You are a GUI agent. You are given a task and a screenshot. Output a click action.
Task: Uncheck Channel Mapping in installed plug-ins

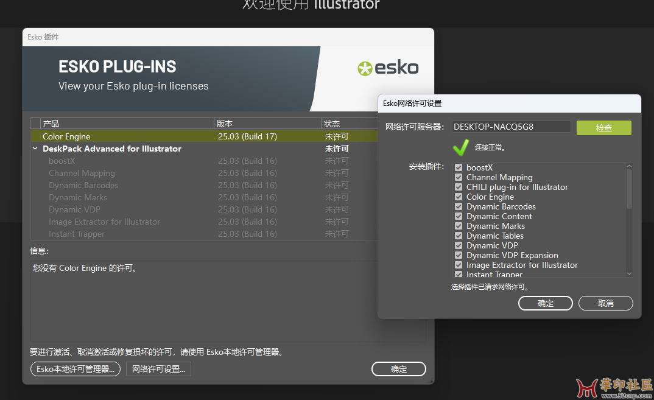[459, 177]
